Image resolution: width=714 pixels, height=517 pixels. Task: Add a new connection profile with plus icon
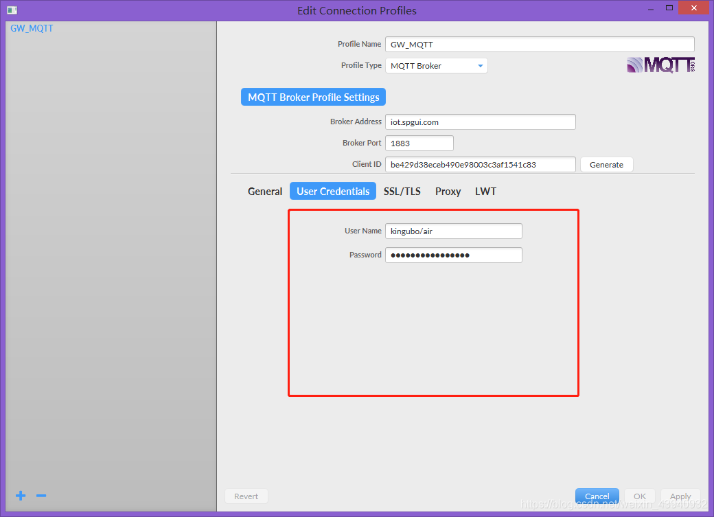(x=21, y=496)
